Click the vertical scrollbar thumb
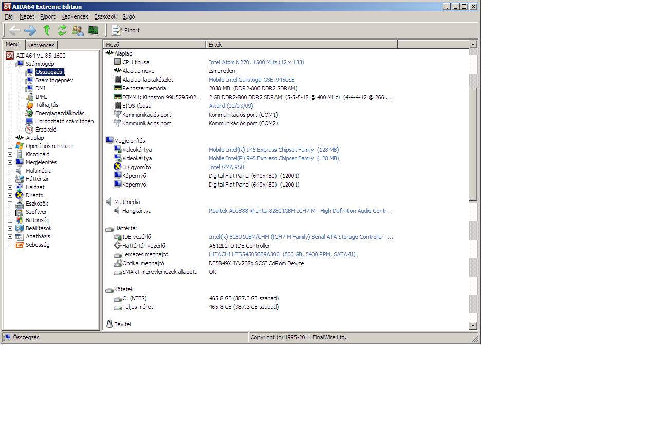645x424 pixels. (x=473, y=144)
